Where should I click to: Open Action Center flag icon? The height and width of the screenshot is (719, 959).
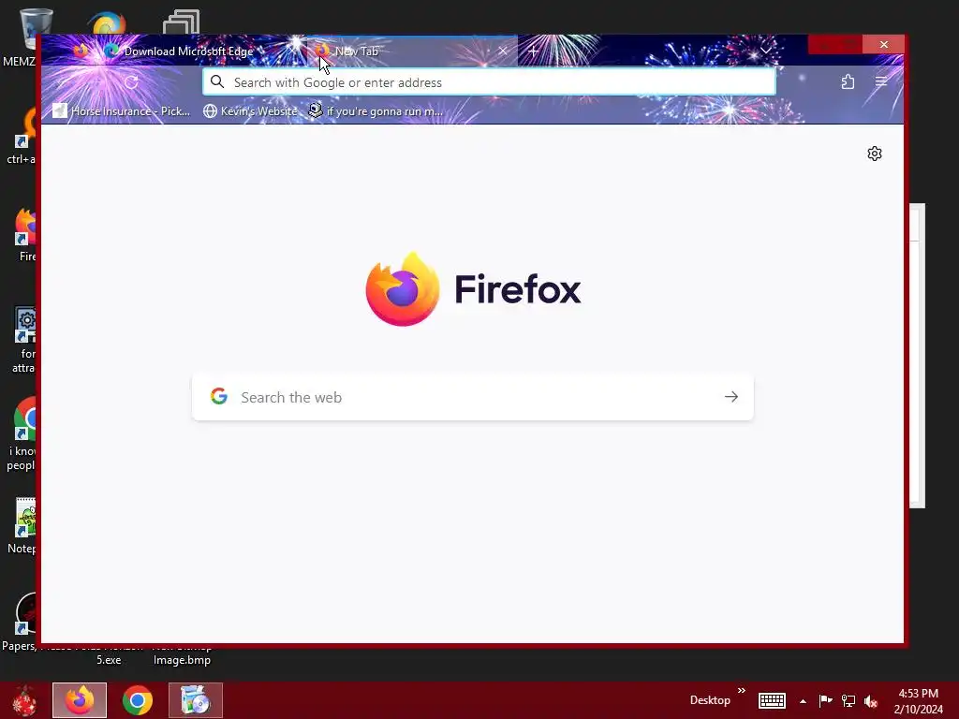[826, 700]
